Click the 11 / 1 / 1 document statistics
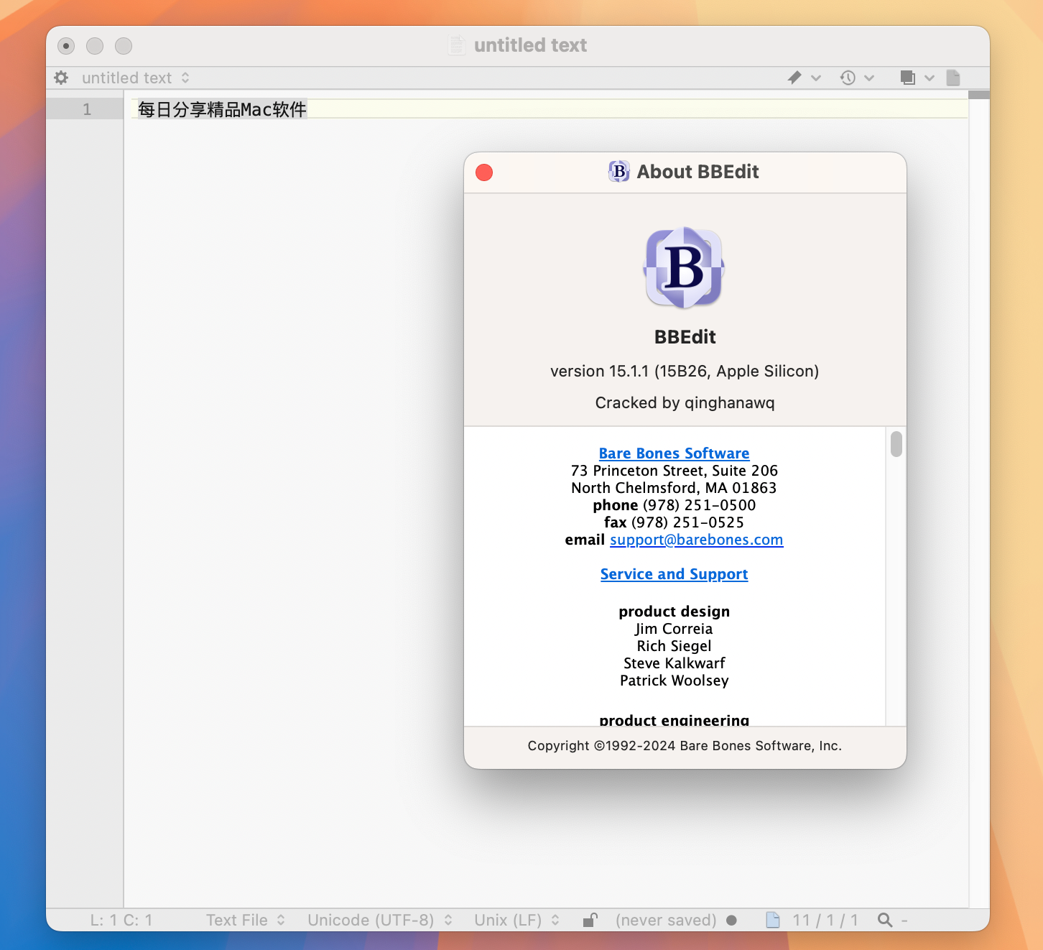 tap(825, 920)
